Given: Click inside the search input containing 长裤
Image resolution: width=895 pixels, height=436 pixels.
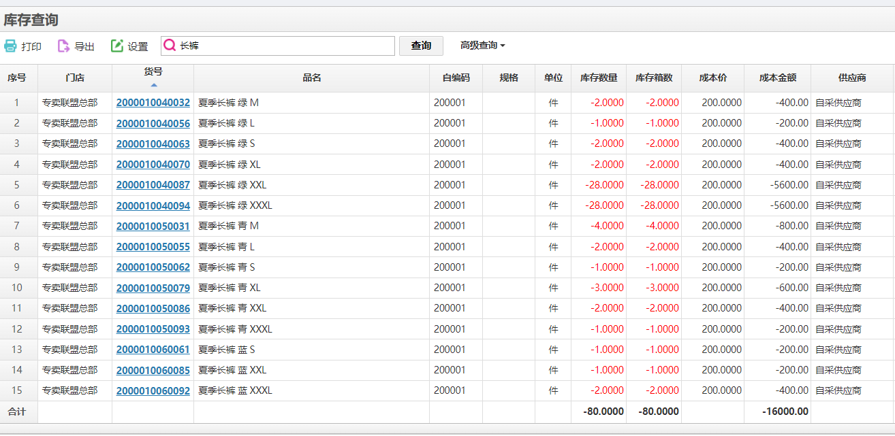Looking at the screenshot, I should point(272,45).
